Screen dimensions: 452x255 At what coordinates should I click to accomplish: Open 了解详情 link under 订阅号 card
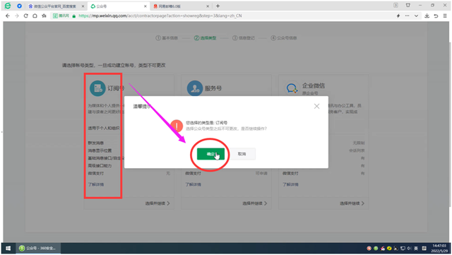(x=96, y=184)
